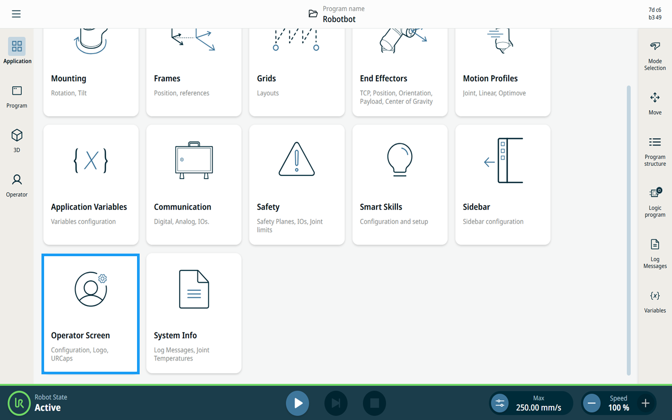
Task: Open the Communication IO tile
Action: 194,185
